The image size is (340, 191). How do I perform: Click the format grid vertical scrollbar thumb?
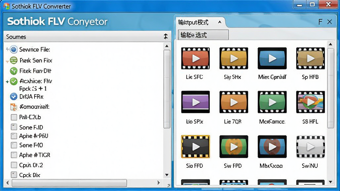pos(330,88)
